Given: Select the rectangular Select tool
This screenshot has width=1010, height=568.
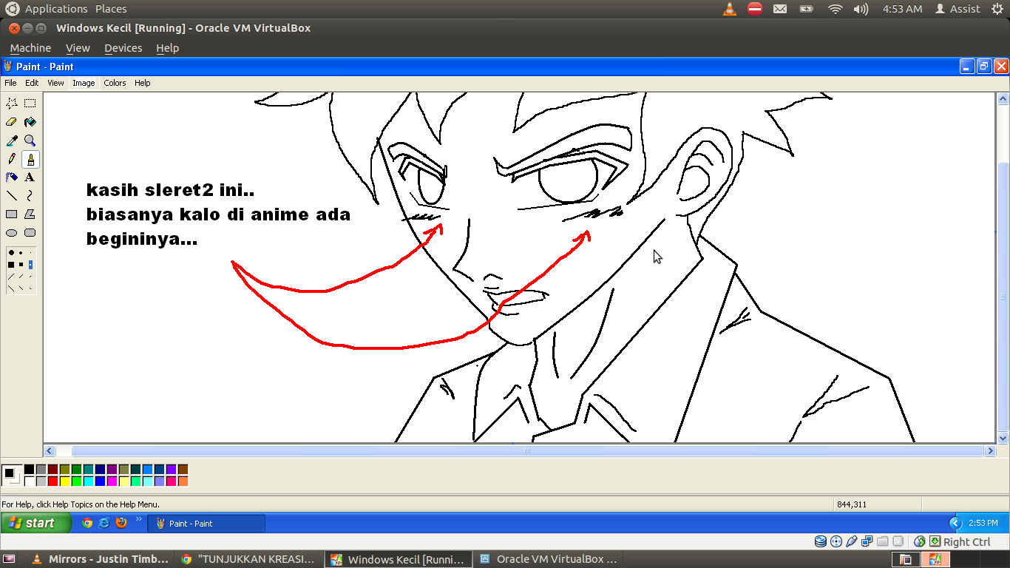Looking at the screenshot, I should click(x=30, y=104).
